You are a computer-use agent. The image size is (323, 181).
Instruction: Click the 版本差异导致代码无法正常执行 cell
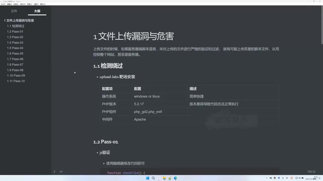(214, 104)
